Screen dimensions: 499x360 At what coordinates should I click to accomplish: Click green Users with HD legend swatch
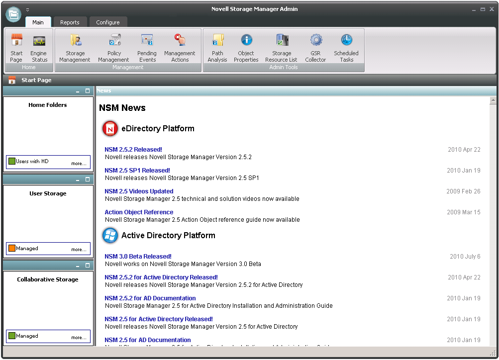(12, 161)
